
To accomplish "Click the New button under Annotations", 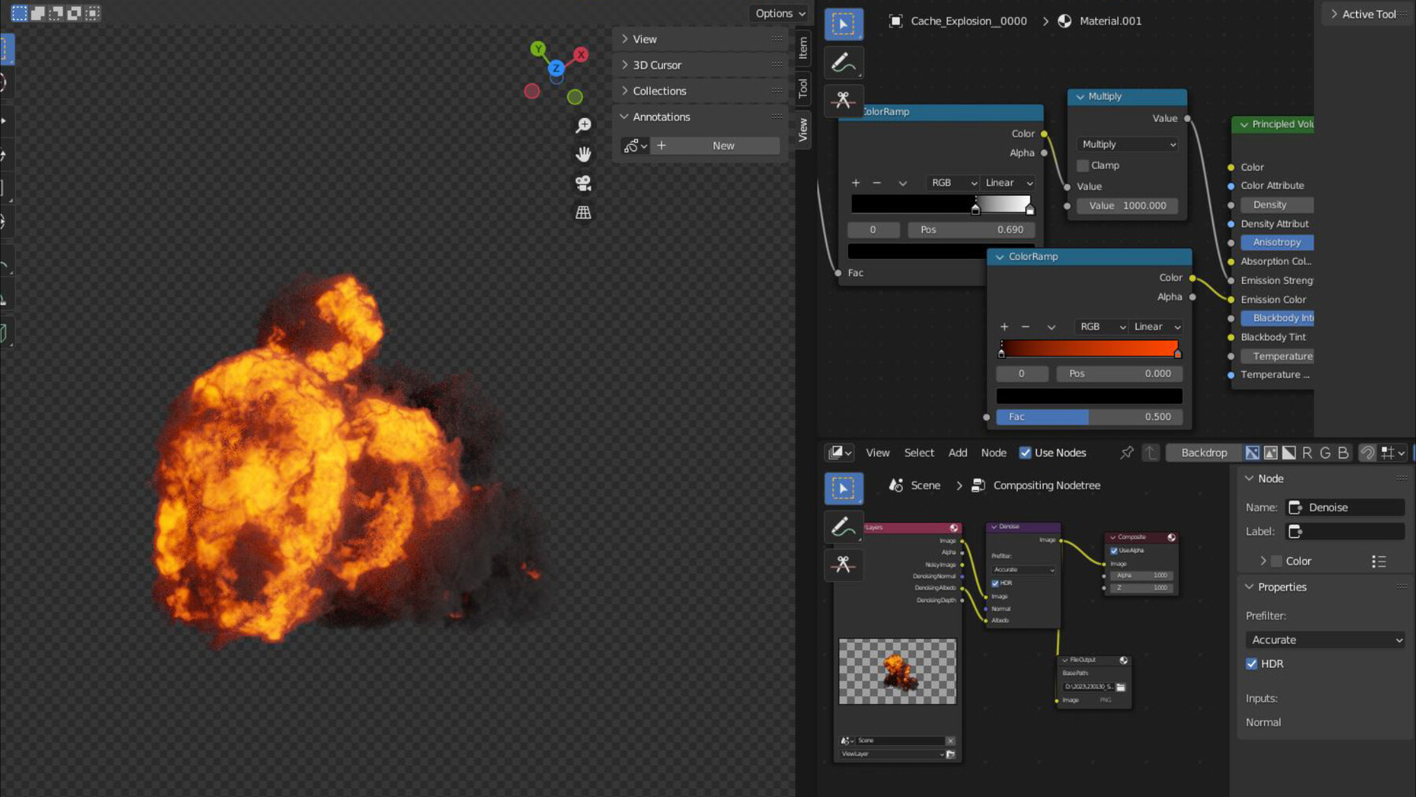I will click(x=722, y=146).
